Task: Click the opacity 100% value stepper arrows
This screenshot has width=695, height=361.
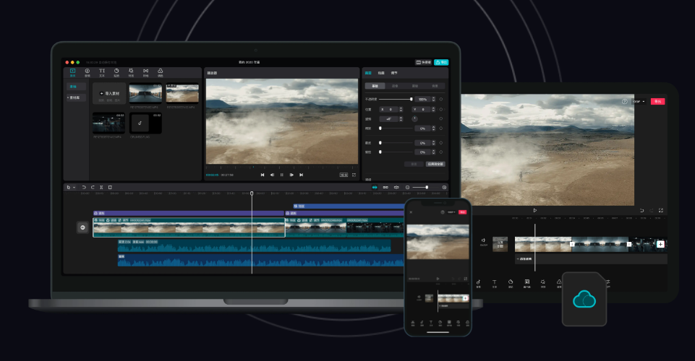Action: [433, 99]
